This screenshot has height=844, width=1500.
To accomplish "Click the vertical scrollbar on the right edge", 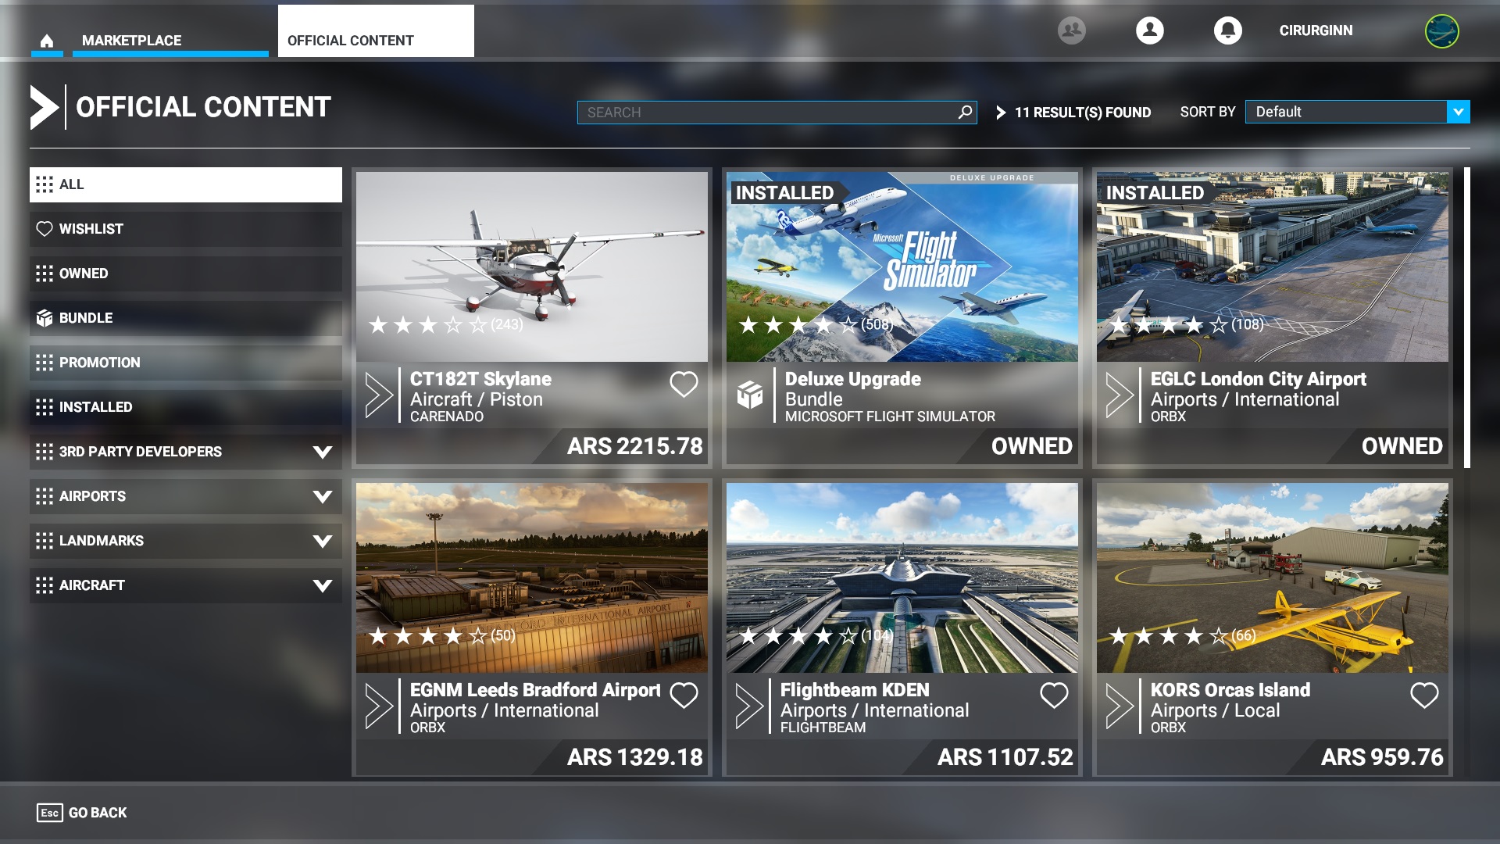I will click(1466, 317).
